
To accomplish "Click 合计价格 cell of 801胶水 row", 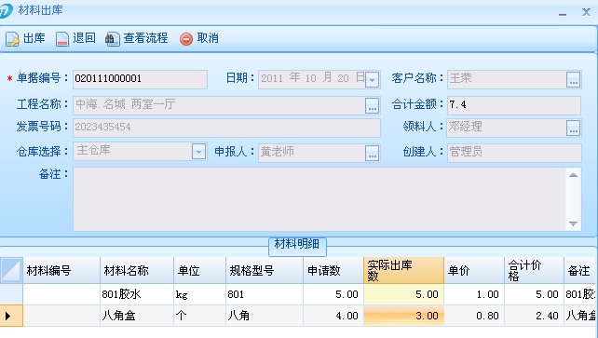I will click(x=535, y=294).
